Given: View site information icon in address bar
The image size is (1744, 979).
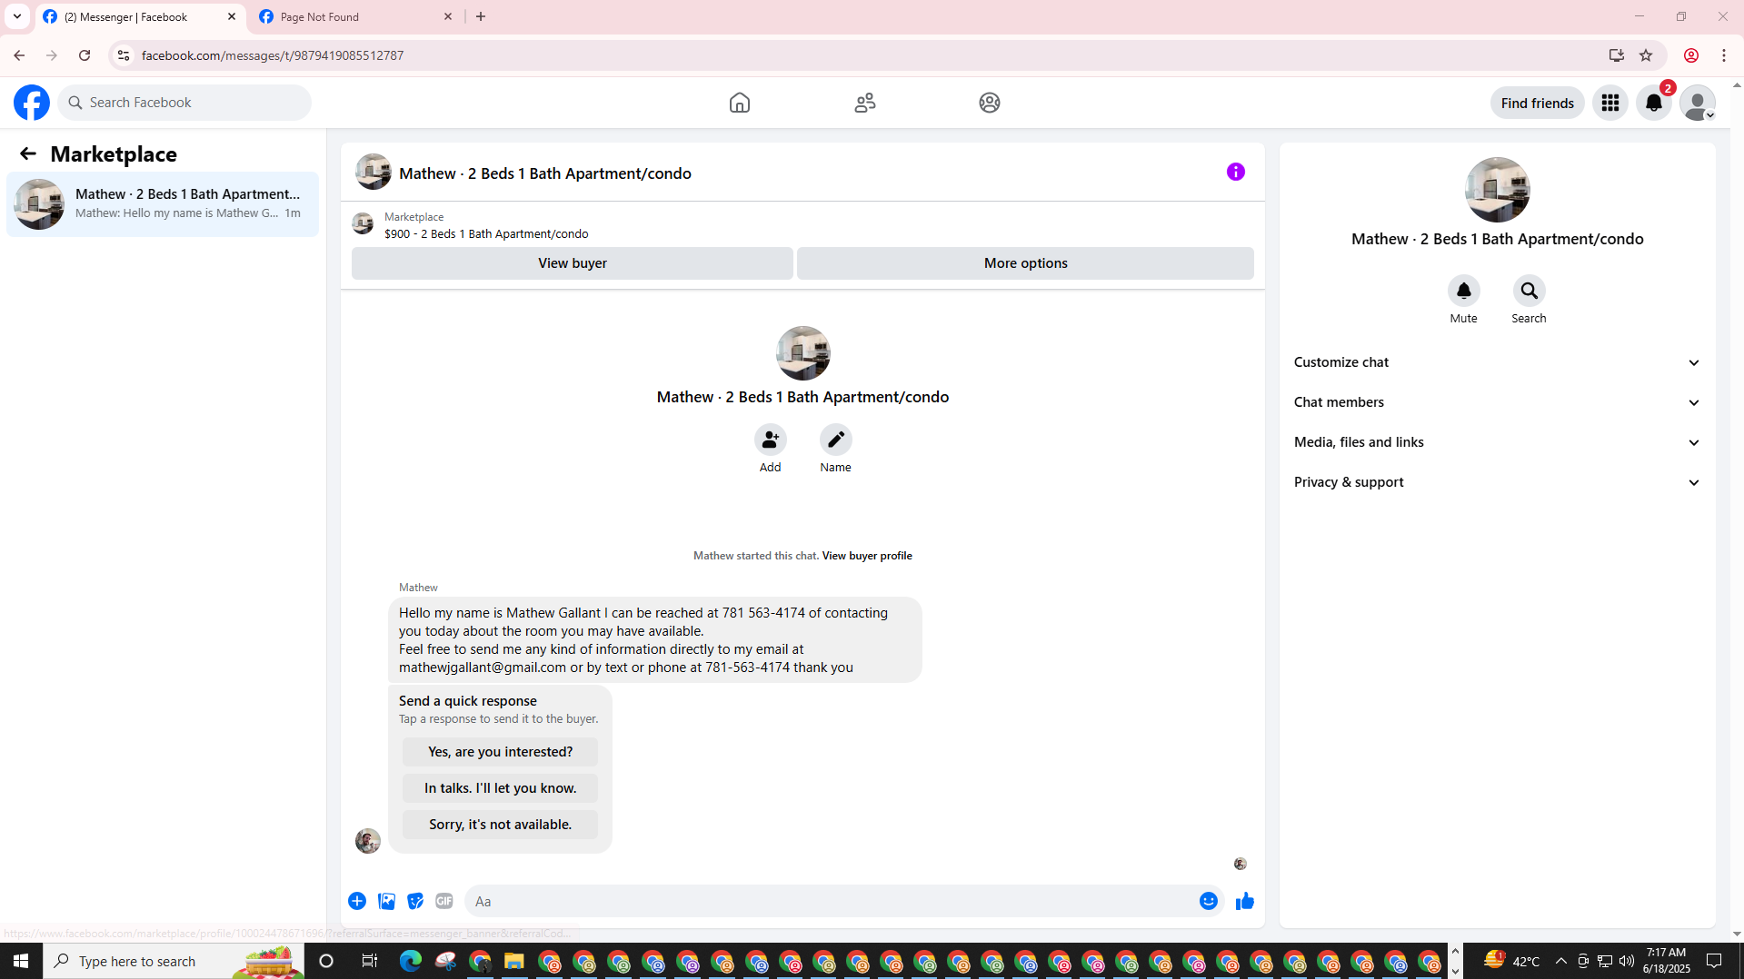Looking at the screenshot, I should tap(124, 55).
